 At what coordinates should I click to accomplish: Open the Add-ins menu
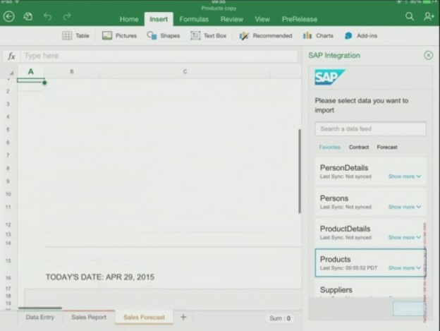(361, 36)
